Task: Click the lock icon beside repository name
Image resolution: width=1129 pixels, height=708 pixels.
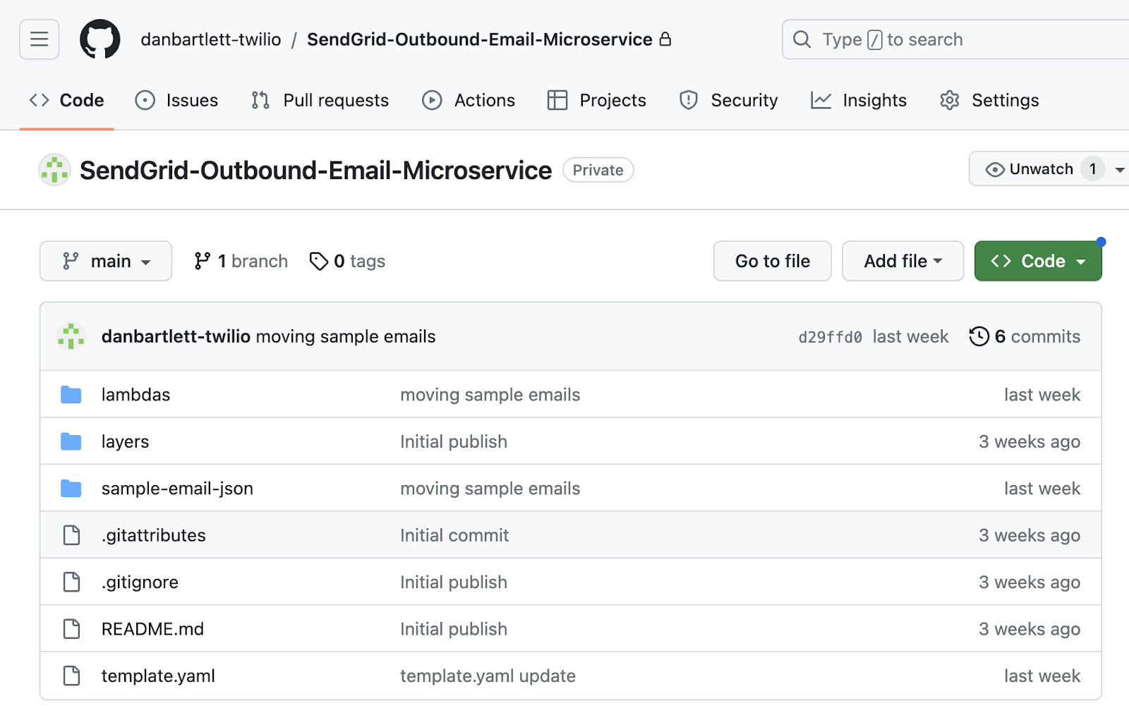Action: (665, 39)
